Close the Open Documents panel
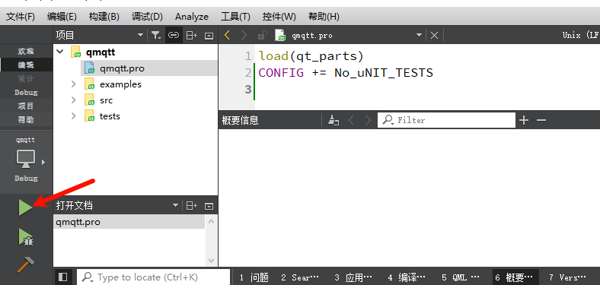600x285 pixels. pos(209,206)
